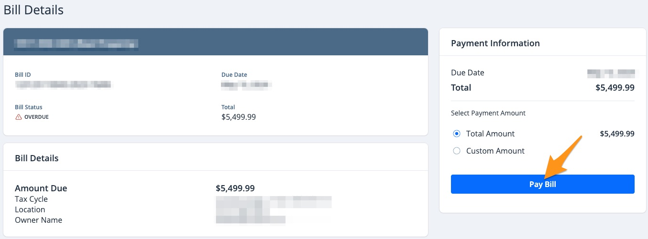Click the Amount Due label
648x239 pixels.
coord(41,188)
